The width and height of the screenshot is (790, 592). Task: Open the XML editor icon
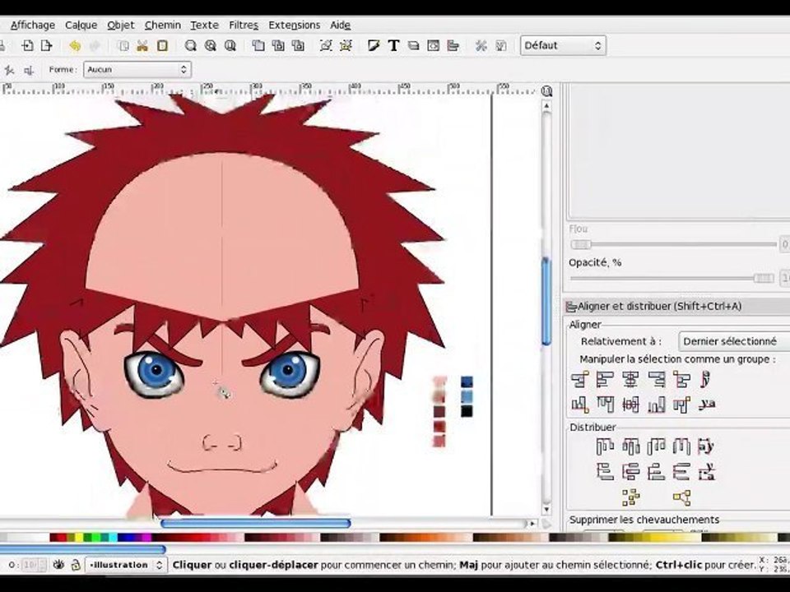(434, 46)
